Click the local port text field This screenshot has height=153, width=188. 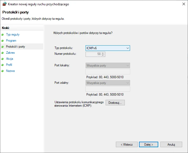108,72
